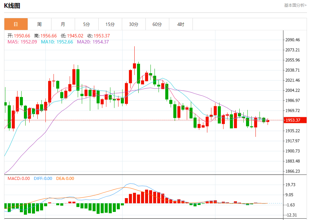Viewport: 310px width, 220px height.
Task: Open the 基本面分析 link
Action: click(295, 5)
